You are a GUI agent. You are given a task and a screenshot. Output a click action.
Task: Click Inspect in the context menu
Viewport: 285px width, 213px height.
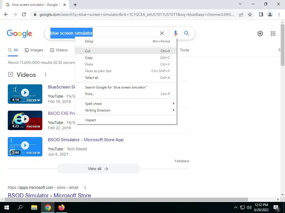(x=126, y=120)
